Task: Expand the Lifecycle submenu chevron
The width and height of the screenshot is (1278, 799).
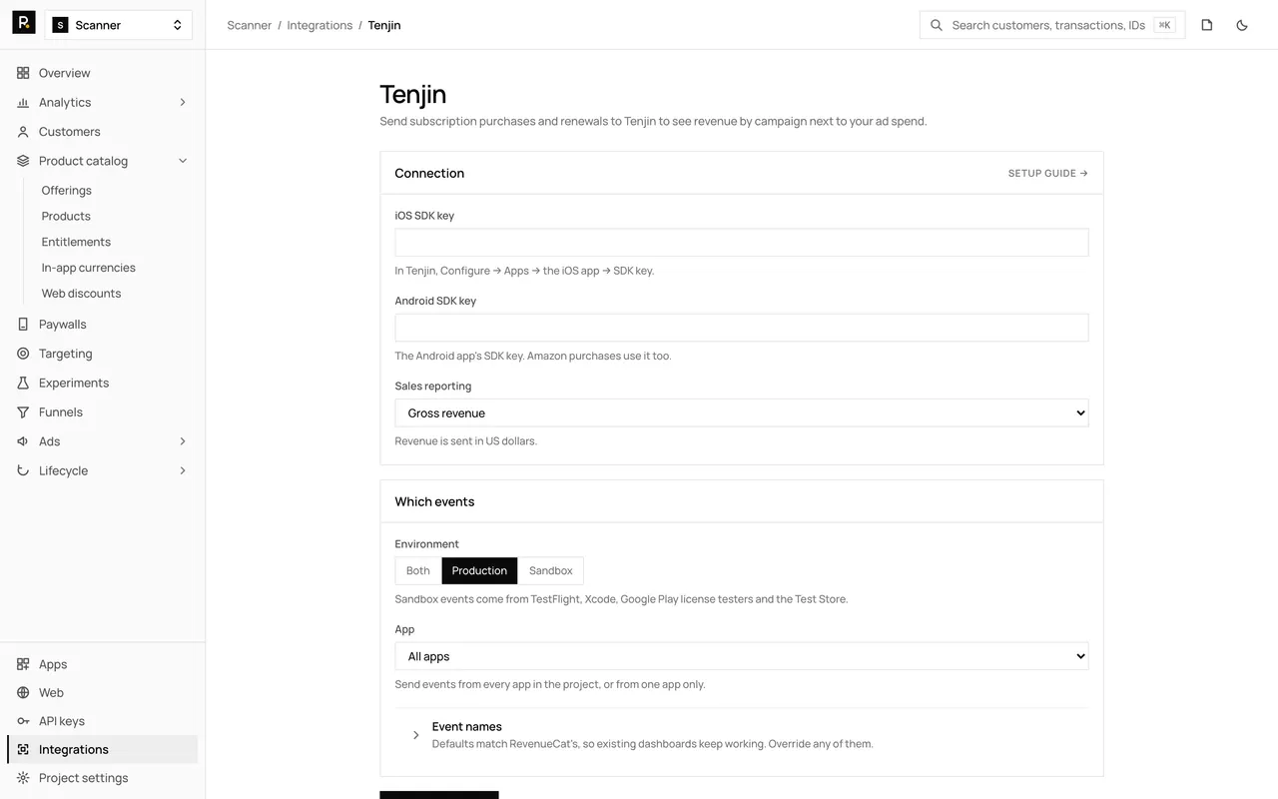Action: 183,470
